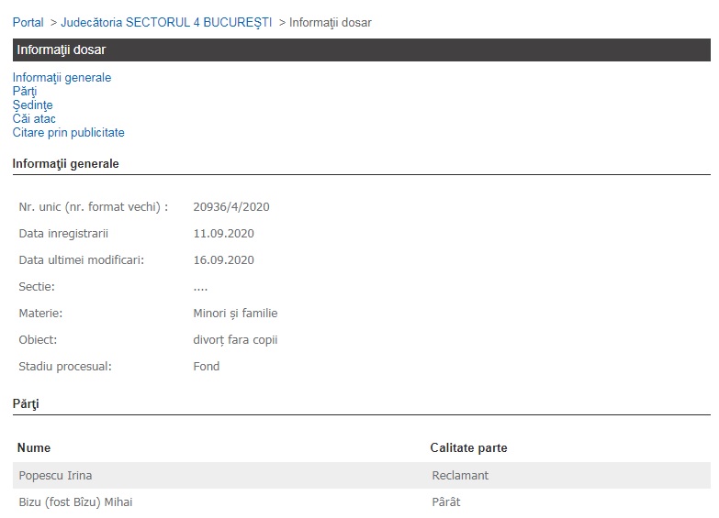719x518 pixels.
Task: Go to the Ședințe section link
Action: click(x=32, y=105)
